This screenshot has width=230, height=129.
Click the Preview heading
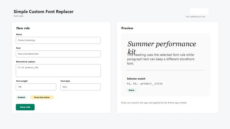pos(127,28)
